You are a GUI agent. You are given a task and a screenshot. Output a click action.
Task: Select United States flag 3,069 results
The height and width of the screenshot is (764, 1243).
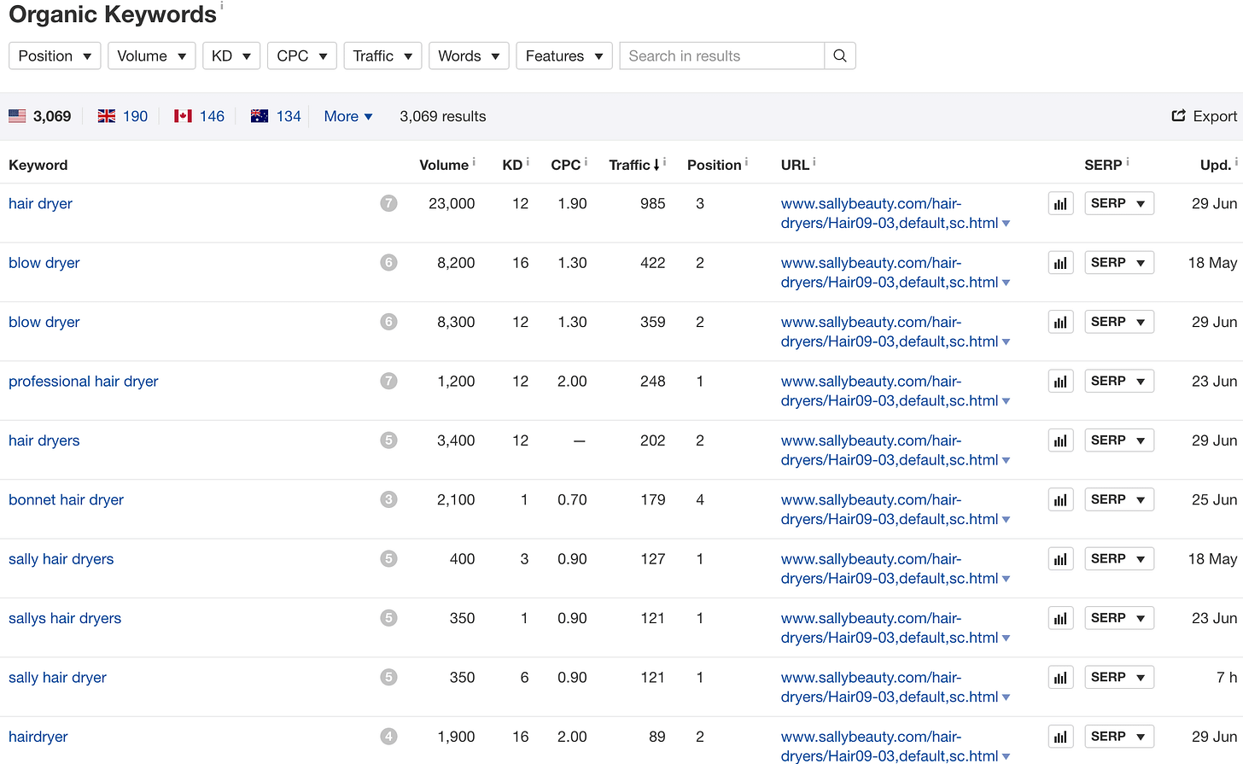point(40,116)
